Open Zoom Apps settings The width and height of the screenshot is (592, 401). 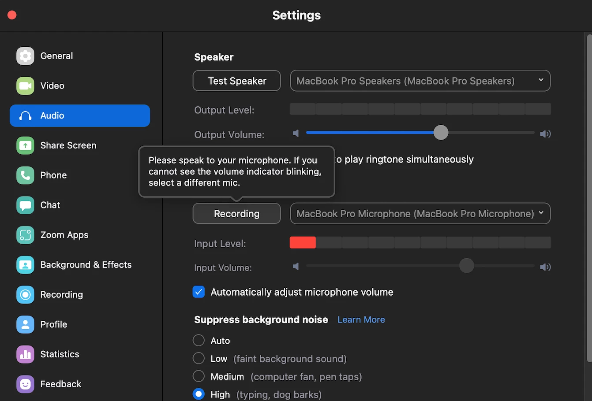pyautogui.click(x=80, y=235)
